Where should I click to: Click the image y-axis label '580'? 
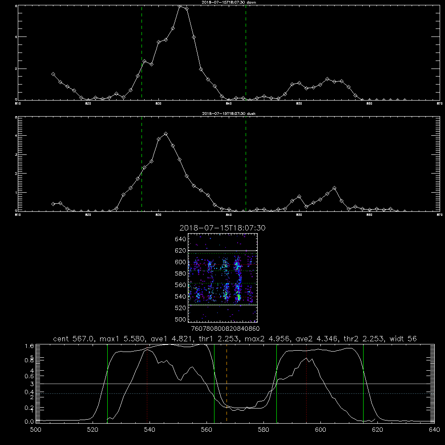point(181,274)
